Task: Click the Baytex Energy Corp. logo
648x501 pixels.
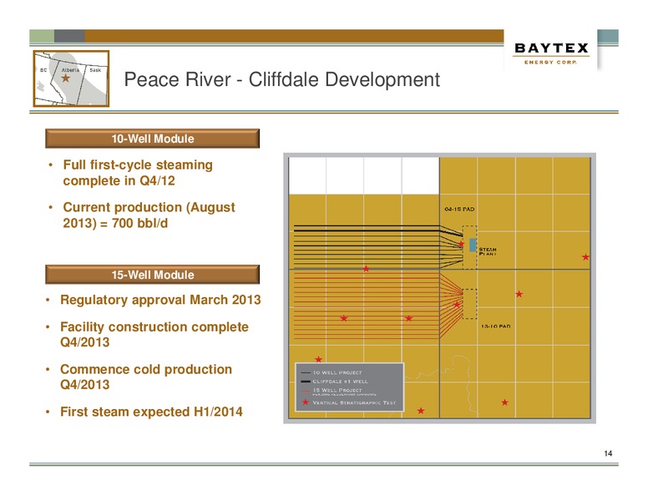Action: 551,53
